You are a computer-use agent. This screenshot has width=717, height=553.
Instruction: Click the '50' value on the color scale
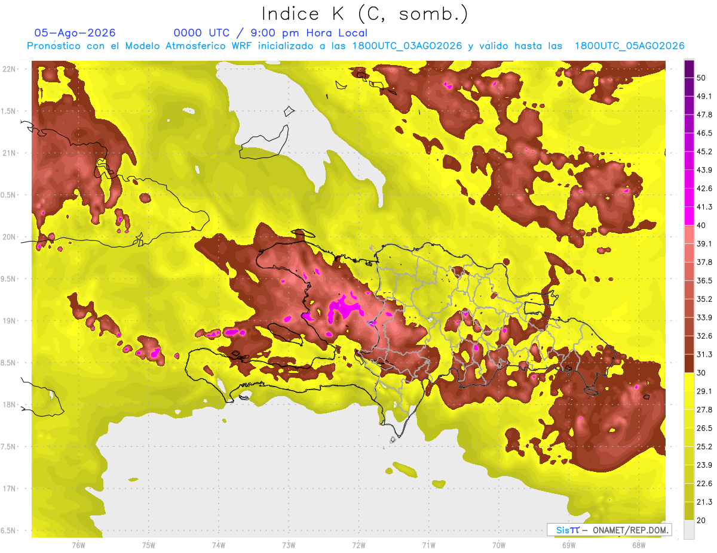[701, 78]
